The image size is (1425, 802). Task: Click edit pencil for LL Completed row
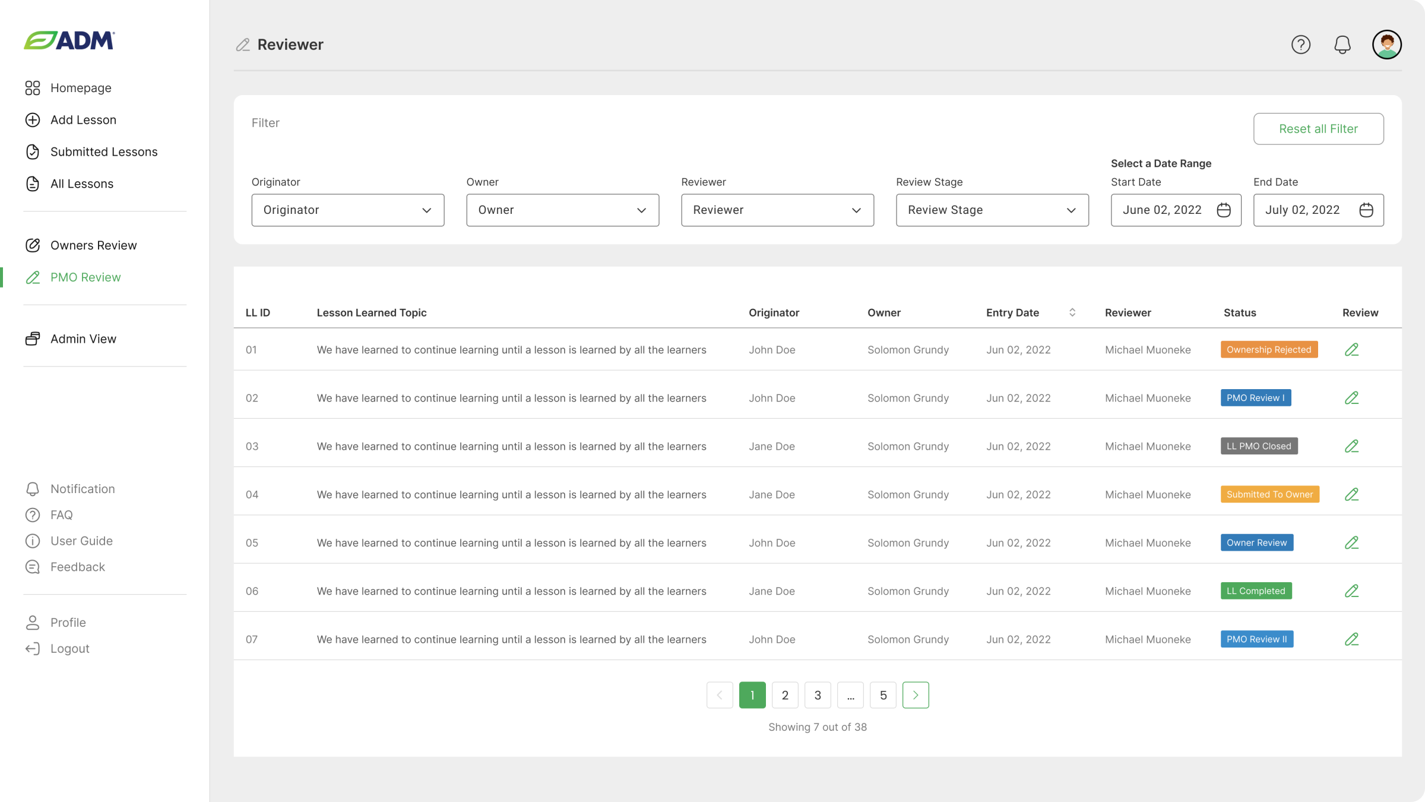pos(1351,591)
